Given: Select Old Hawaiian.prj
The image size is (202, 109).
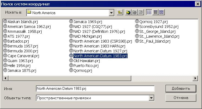Looking at the screenshot, I should point(87,61).
